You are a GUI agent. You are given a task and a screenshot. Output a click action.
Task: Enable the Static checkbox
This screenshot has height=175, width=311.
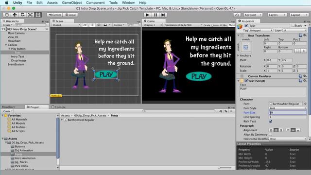point(293,26)
